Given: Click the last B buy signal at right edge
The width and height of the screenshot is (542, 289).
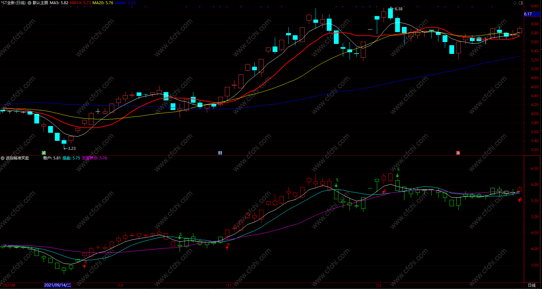Looking at the screenshot, I should point(520,200).
